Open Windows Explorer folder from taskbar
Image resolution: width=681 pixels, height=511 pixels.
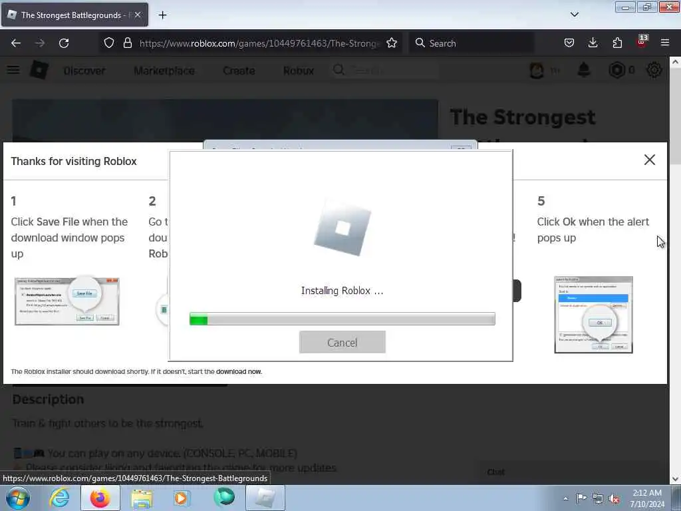(142, 498)
